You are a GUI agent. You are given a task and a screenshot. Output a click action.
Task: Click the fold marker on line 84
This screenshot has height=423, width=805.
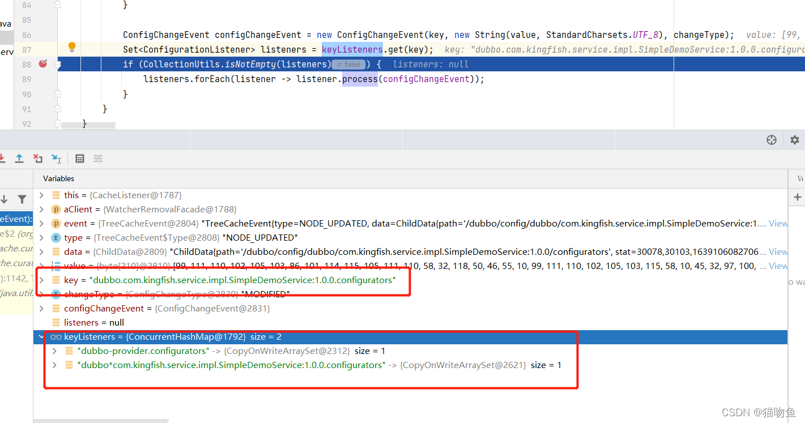click(x=58, y=5)
